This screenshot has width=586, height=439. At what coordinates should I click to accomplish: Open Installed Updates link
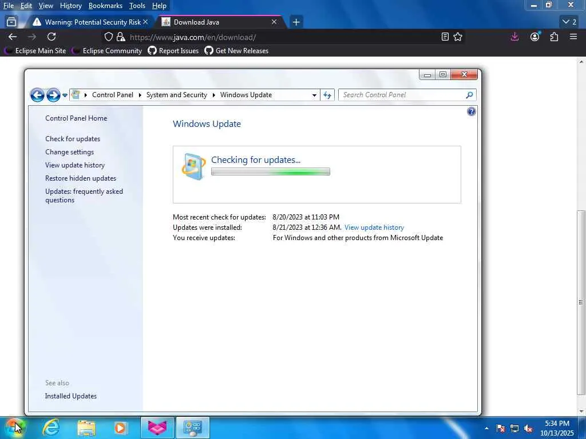point(70,396)
